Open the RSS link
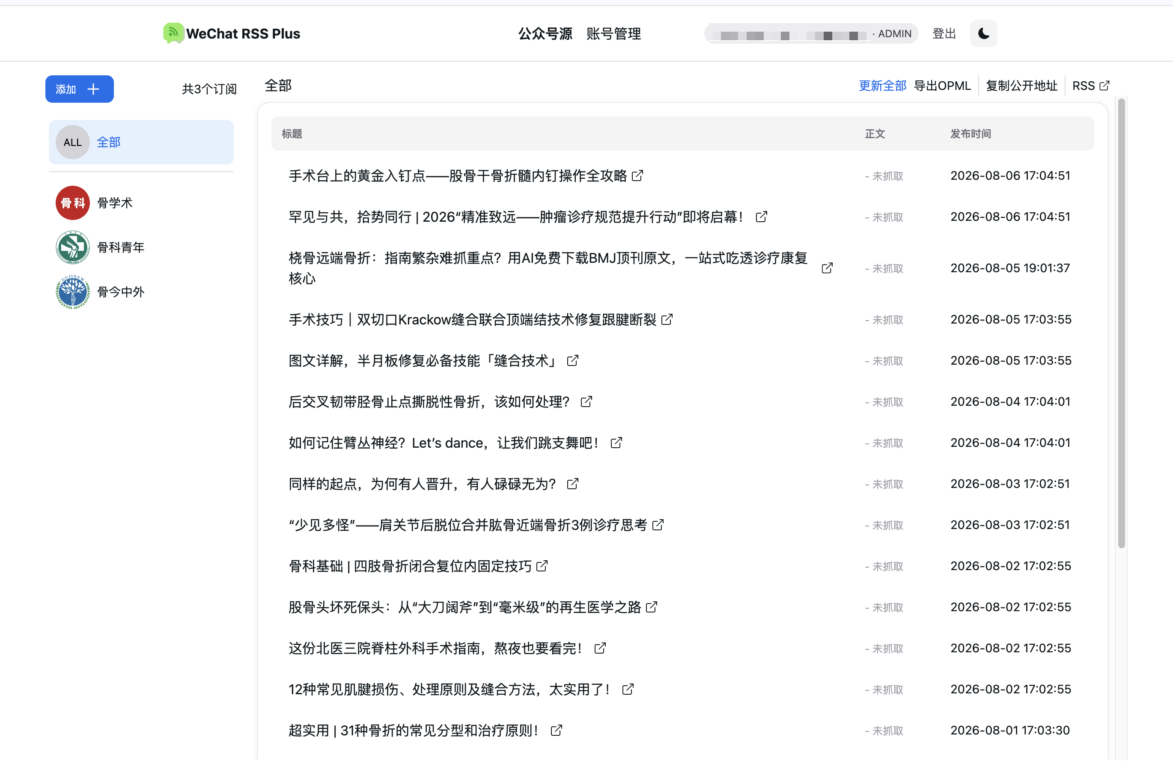The width and height of the screenshot is (1173, 767). (x=1091, y=86)
